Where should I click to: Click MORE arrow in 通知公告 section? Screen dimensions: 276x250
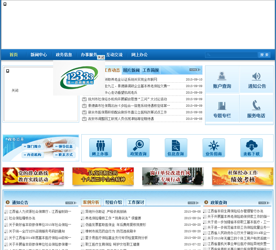point(71,203)
